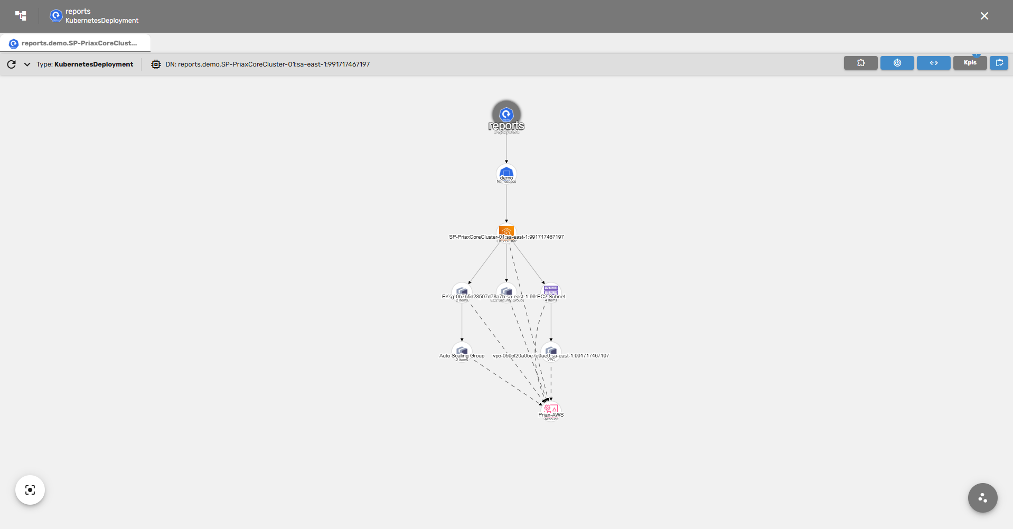Expand the EC2 Subnet group node
The width and height of the screenshot is (1013, 529).
(x=551, y=291)
